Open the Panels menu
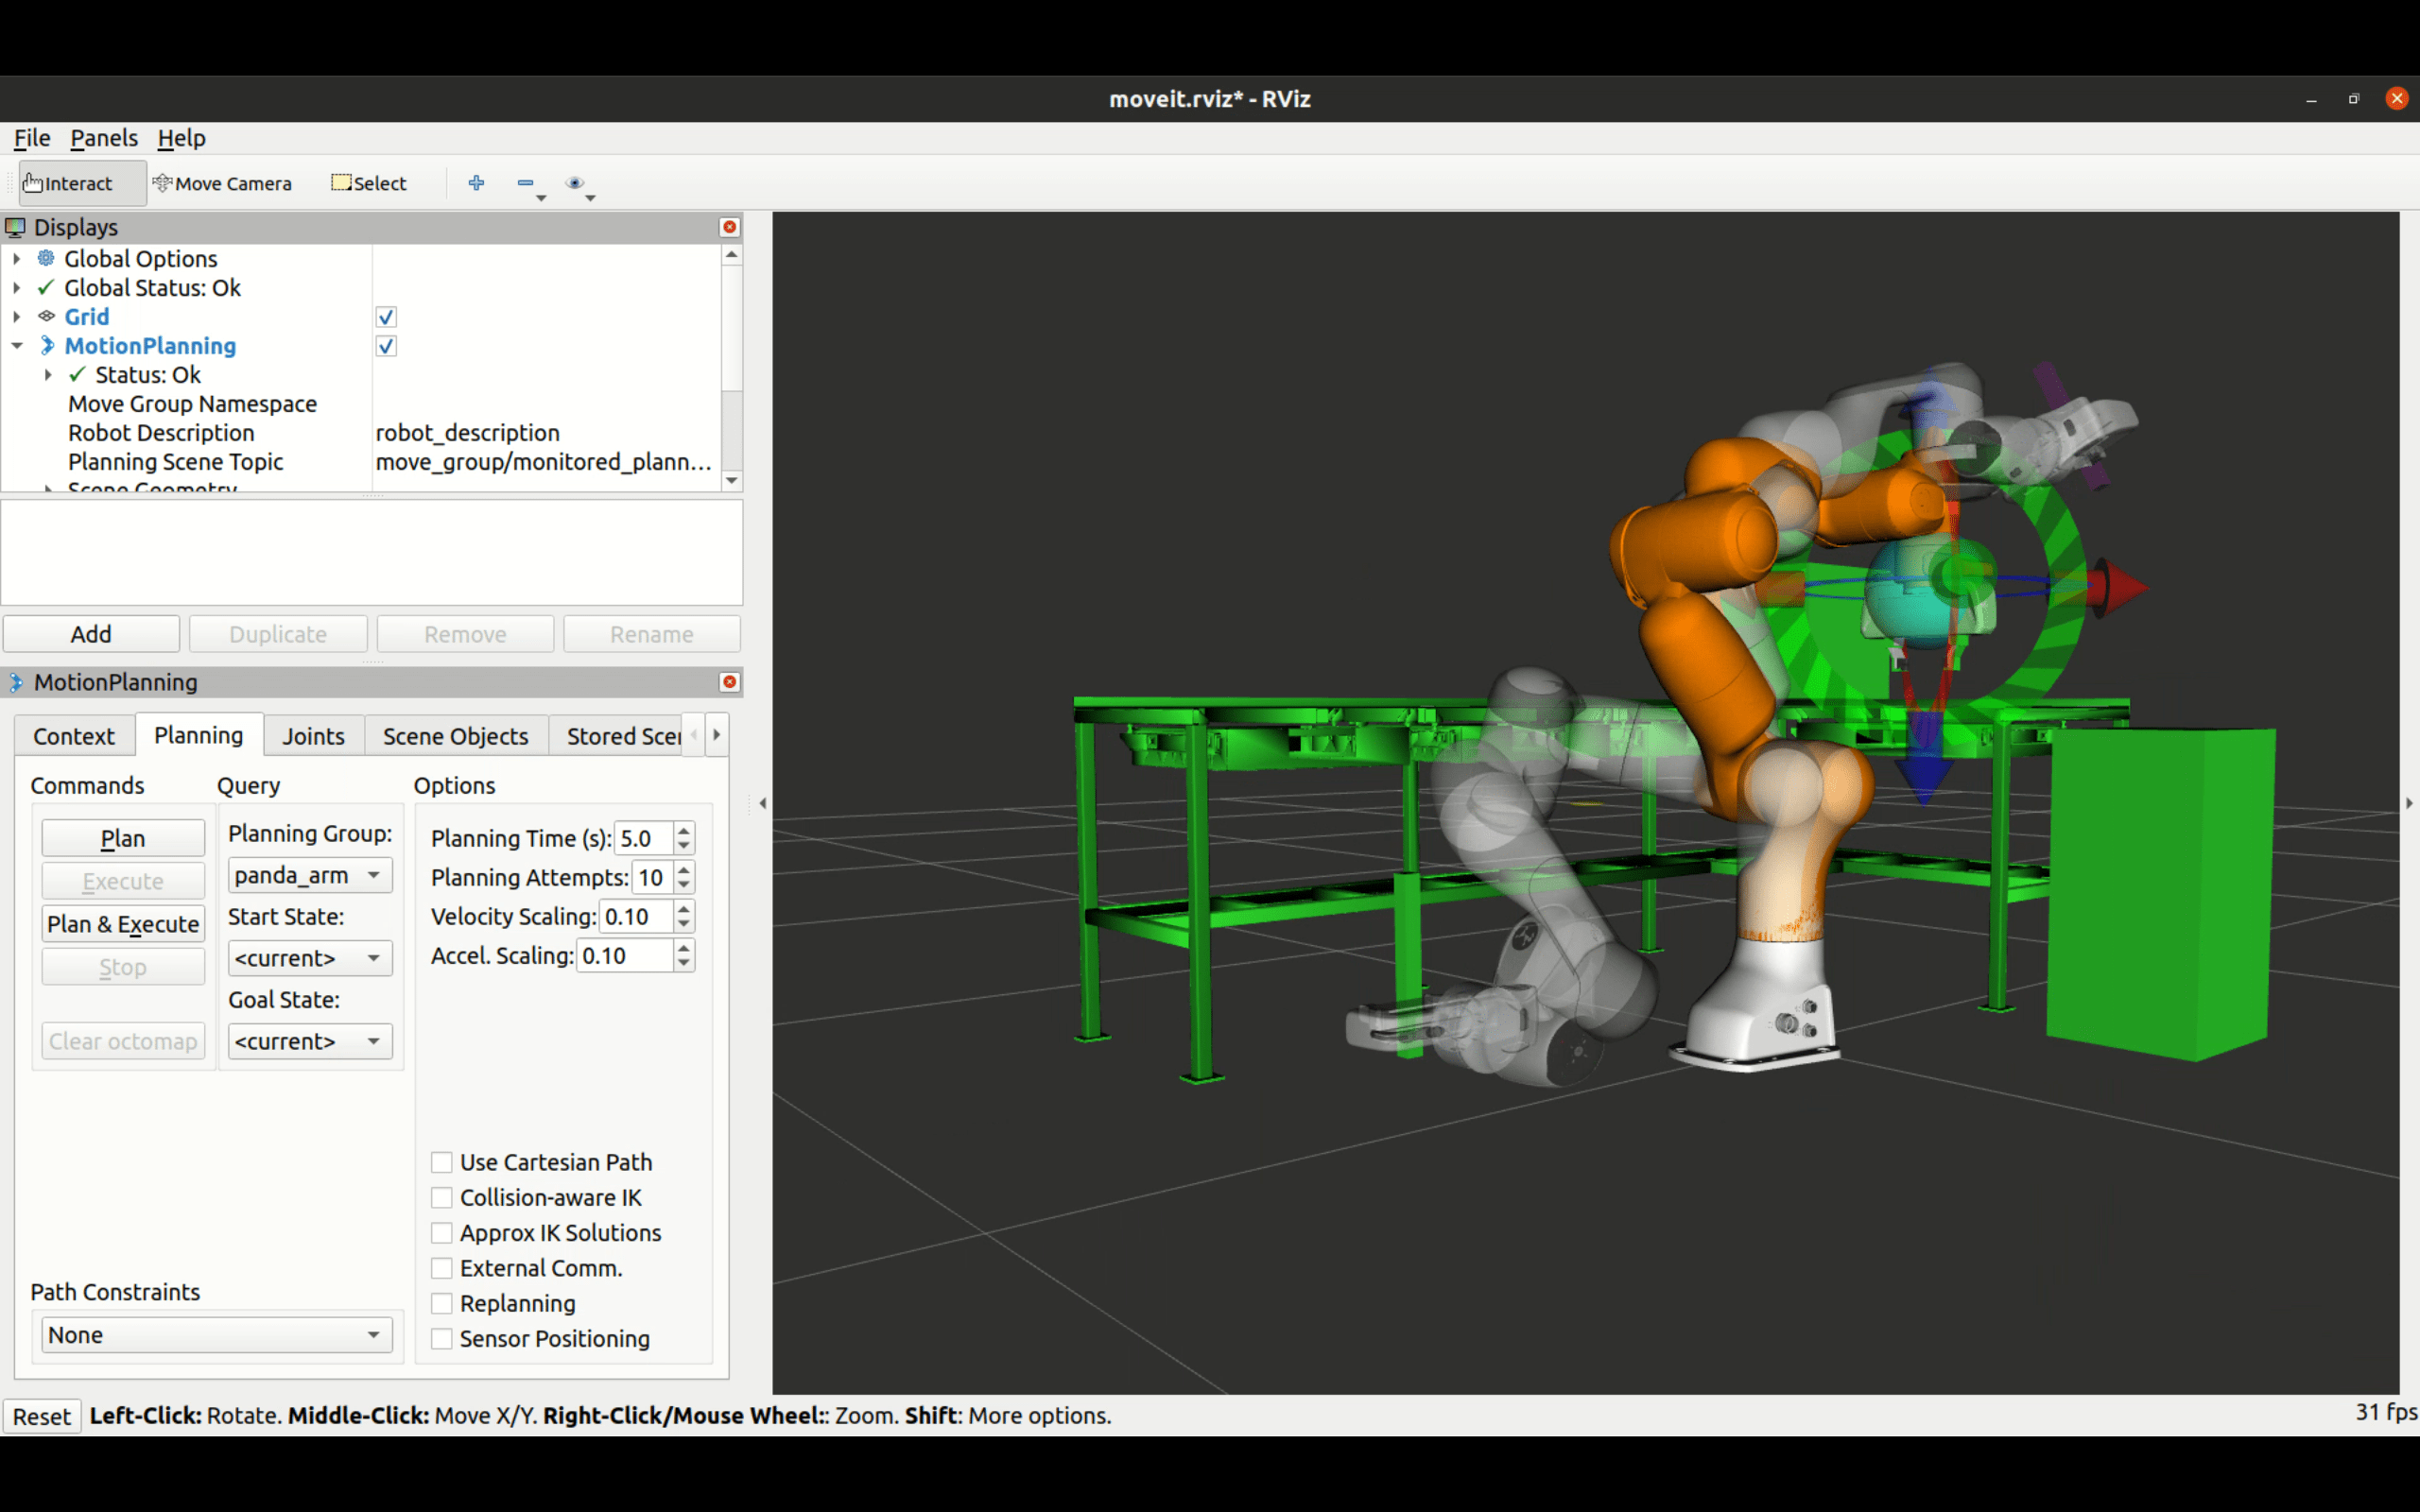This screenshot has height=1512, width=2420. pyautogui.click(x=104, y=138)
